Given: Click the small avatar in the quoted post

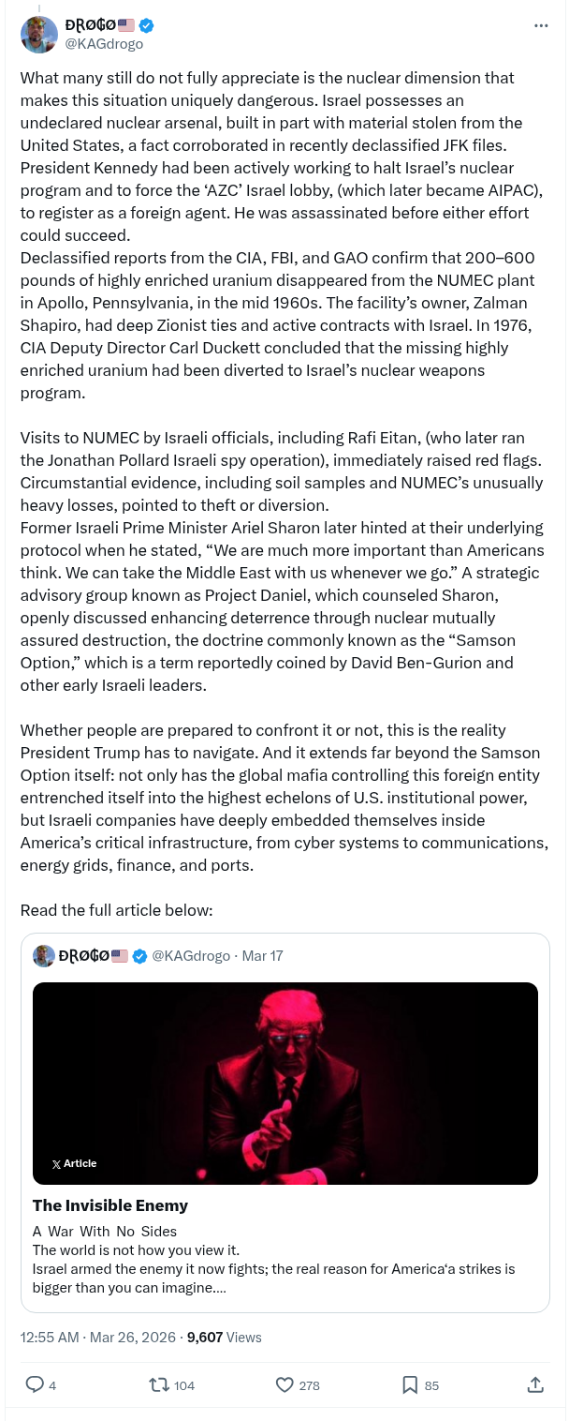Looking at the screenshot, I should coord(43,956).
